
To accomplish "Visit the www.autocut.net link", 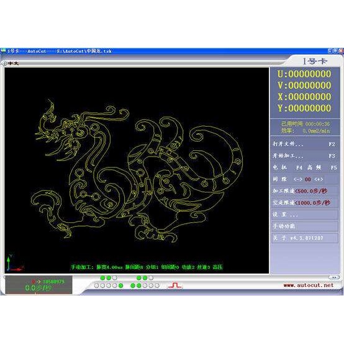I will (309, 285).
